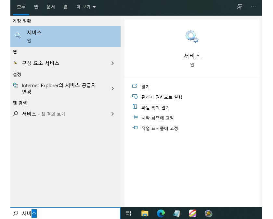Click the Internet Explorer setting icon
The image size is (273, 219).
(x=15, y=86)
